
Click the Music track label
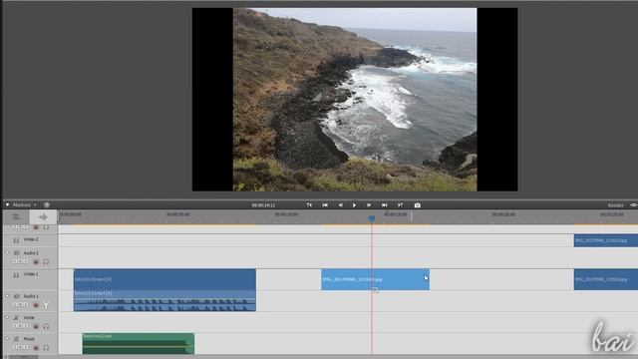(x=29, y=339)
